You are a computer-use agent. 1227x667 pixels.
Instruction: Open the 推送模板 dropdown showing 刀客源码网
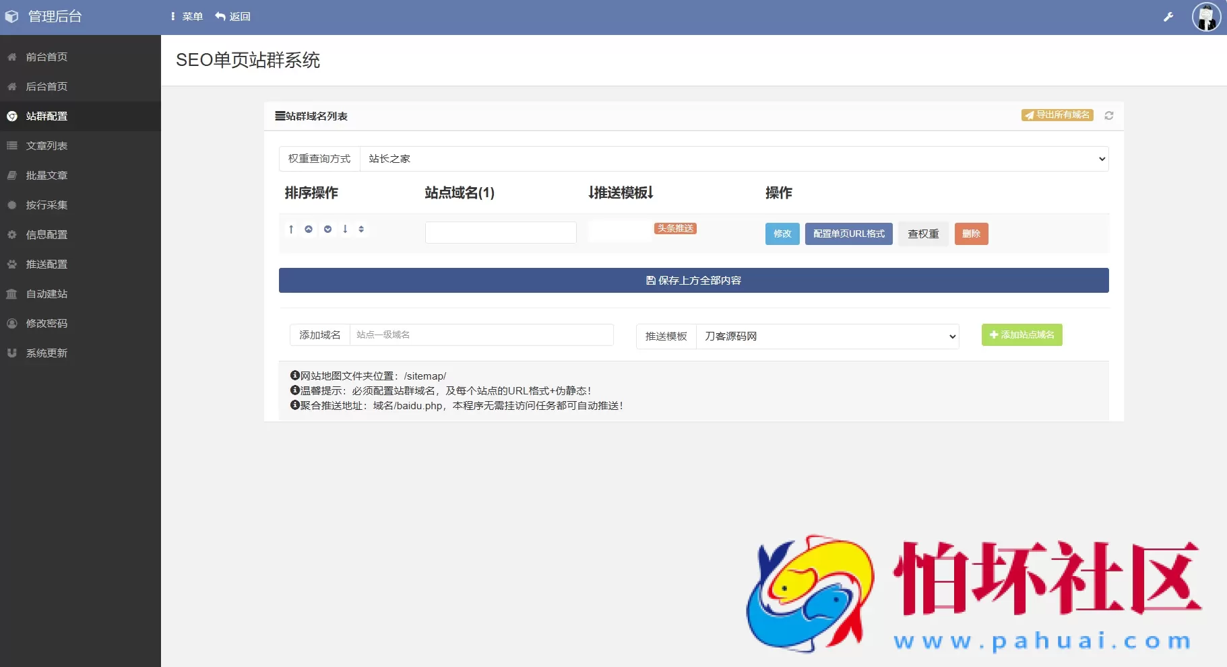[x=827, y=337]
